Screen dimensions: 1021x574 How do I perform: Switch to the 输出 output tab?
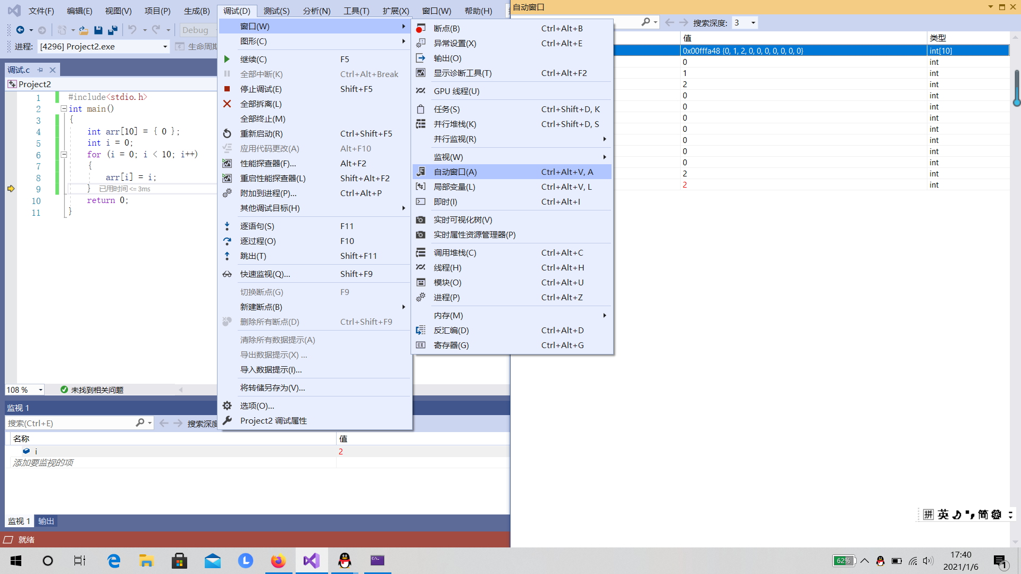[x=46, y=521]
